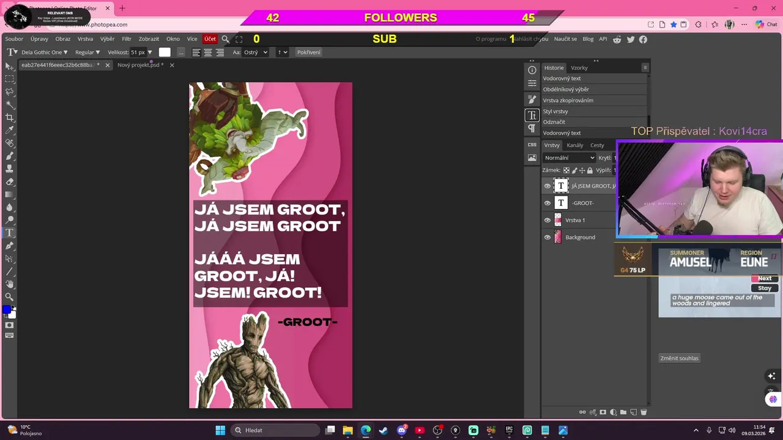The height and width of the screenshot is (440, 783).
Task: Select the Eraser tool
Action: 9,182
